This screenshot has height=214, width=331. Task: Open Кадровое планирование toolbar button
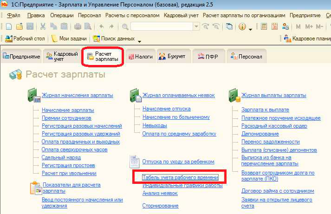(307, 39)
